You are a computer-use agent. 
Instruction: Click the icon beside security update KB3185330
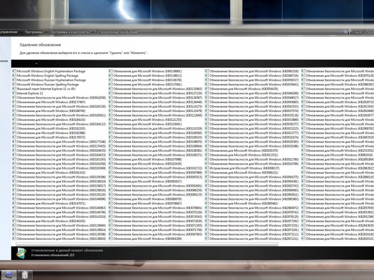[x=14, y=106]
